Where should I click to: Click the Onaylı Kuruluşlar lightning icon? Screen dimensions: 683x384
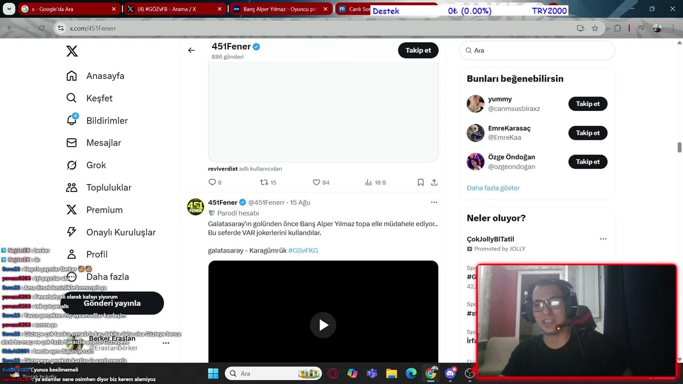point(72,232)
